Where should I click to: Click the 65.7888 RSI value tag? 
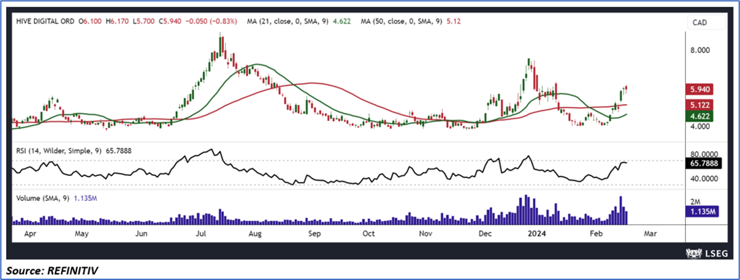click(x=705, y=164)
